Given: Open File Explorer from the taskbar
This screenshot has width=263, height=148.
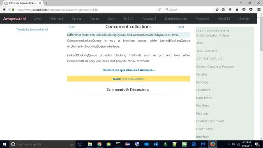Looking at the screenshot, I should pyautogui.click(x=90, y=144).
